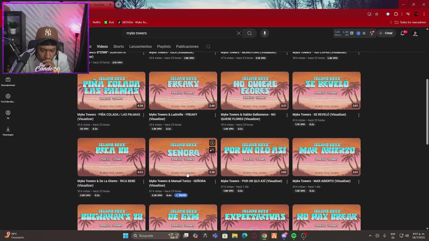Click the page vertical scrollbar thumb
Screen dimensions: 429x241
point(427,112)
